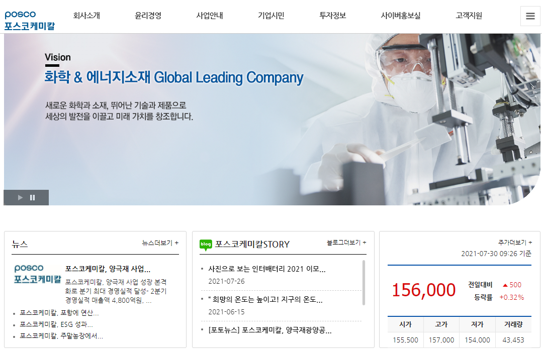Screen dimensions: 542x353
Task: Click the blog date 2021-06-15
Action: tap(226, 312)
